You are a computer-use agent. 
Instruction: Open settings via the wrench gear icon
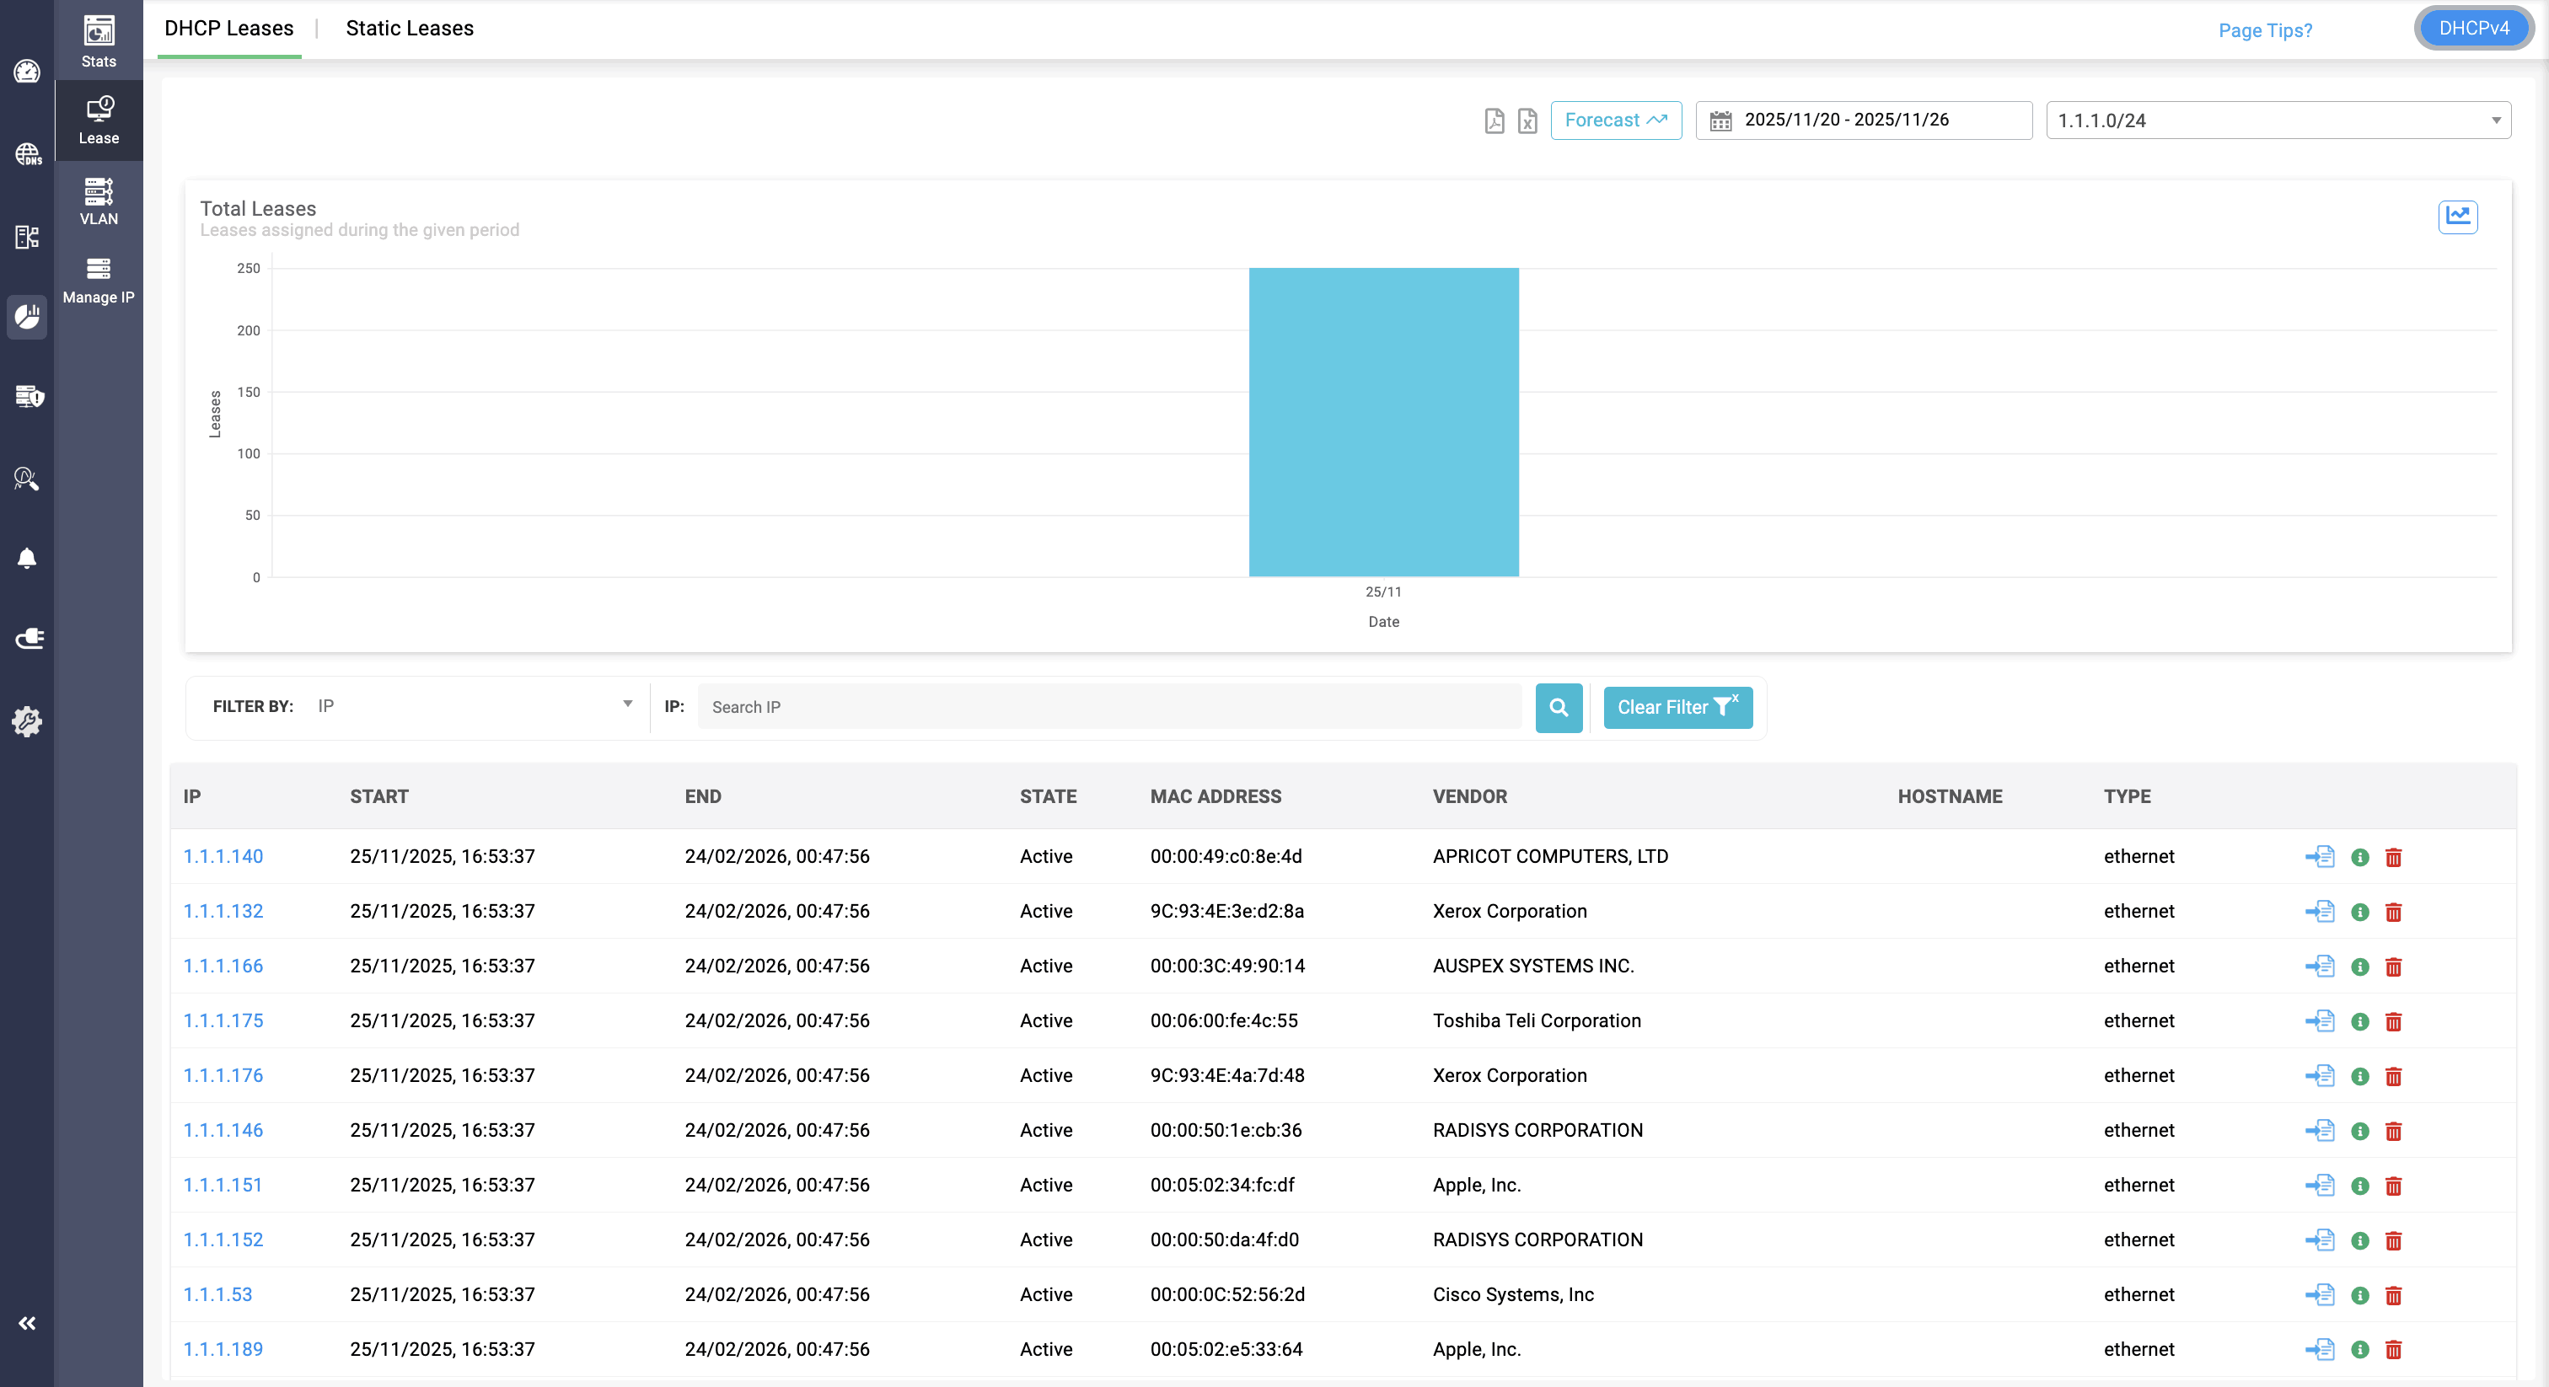click(x=27, y=722)
